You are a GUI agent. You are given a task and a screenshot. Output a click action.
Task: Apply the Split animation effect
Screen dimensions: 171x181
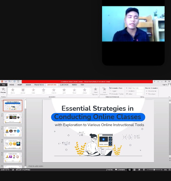64,91
